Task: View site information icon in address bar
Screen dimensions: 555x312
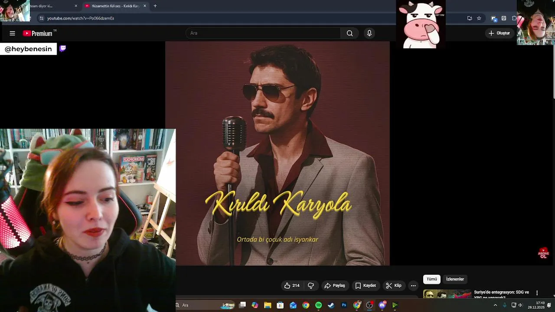Action: tap(41, 18)
